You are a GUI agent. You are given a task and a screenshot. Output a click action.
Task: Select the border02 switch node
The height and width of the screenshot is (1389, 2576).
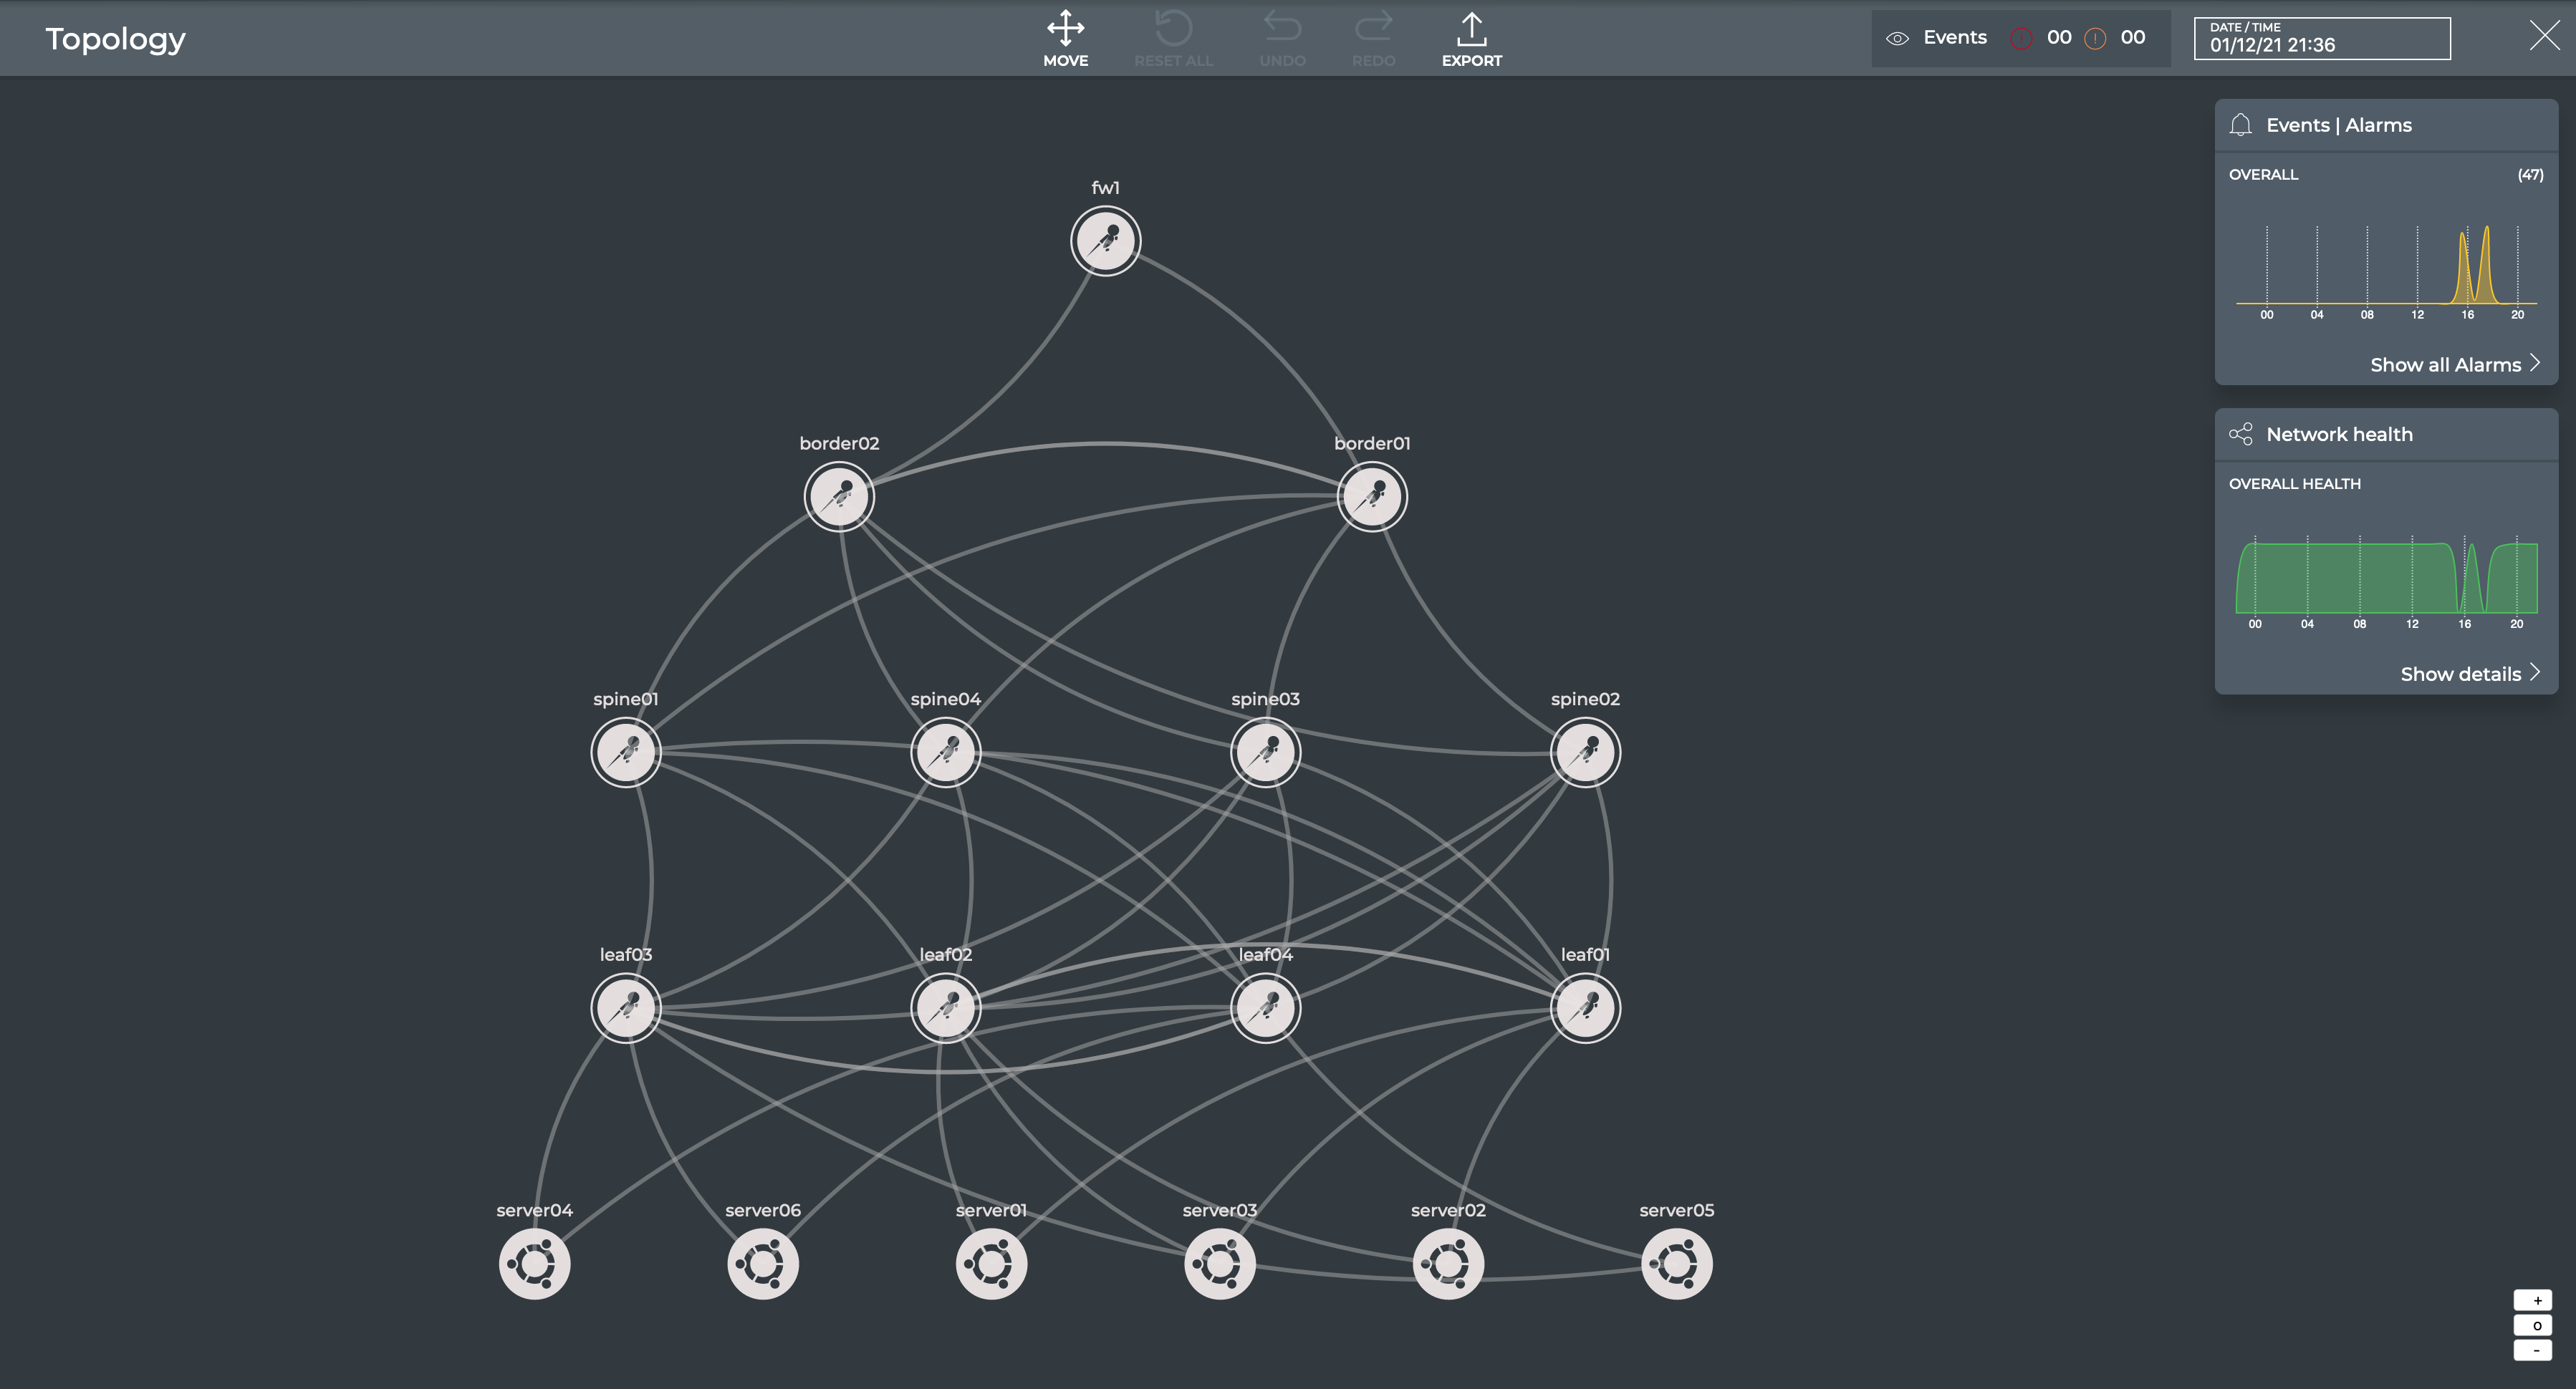839,497
